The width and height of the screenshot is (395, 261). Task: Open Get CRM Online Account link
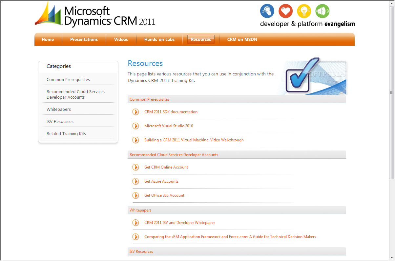[x=166, y=167]
